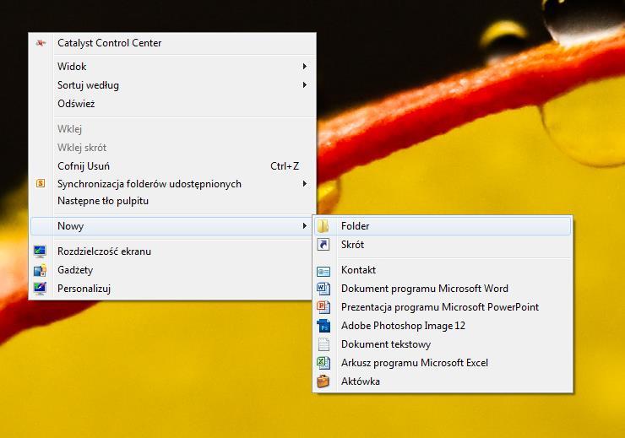Choose Cofnij Usuń to undo delete

pyautogui.click(x=172, y=166)
